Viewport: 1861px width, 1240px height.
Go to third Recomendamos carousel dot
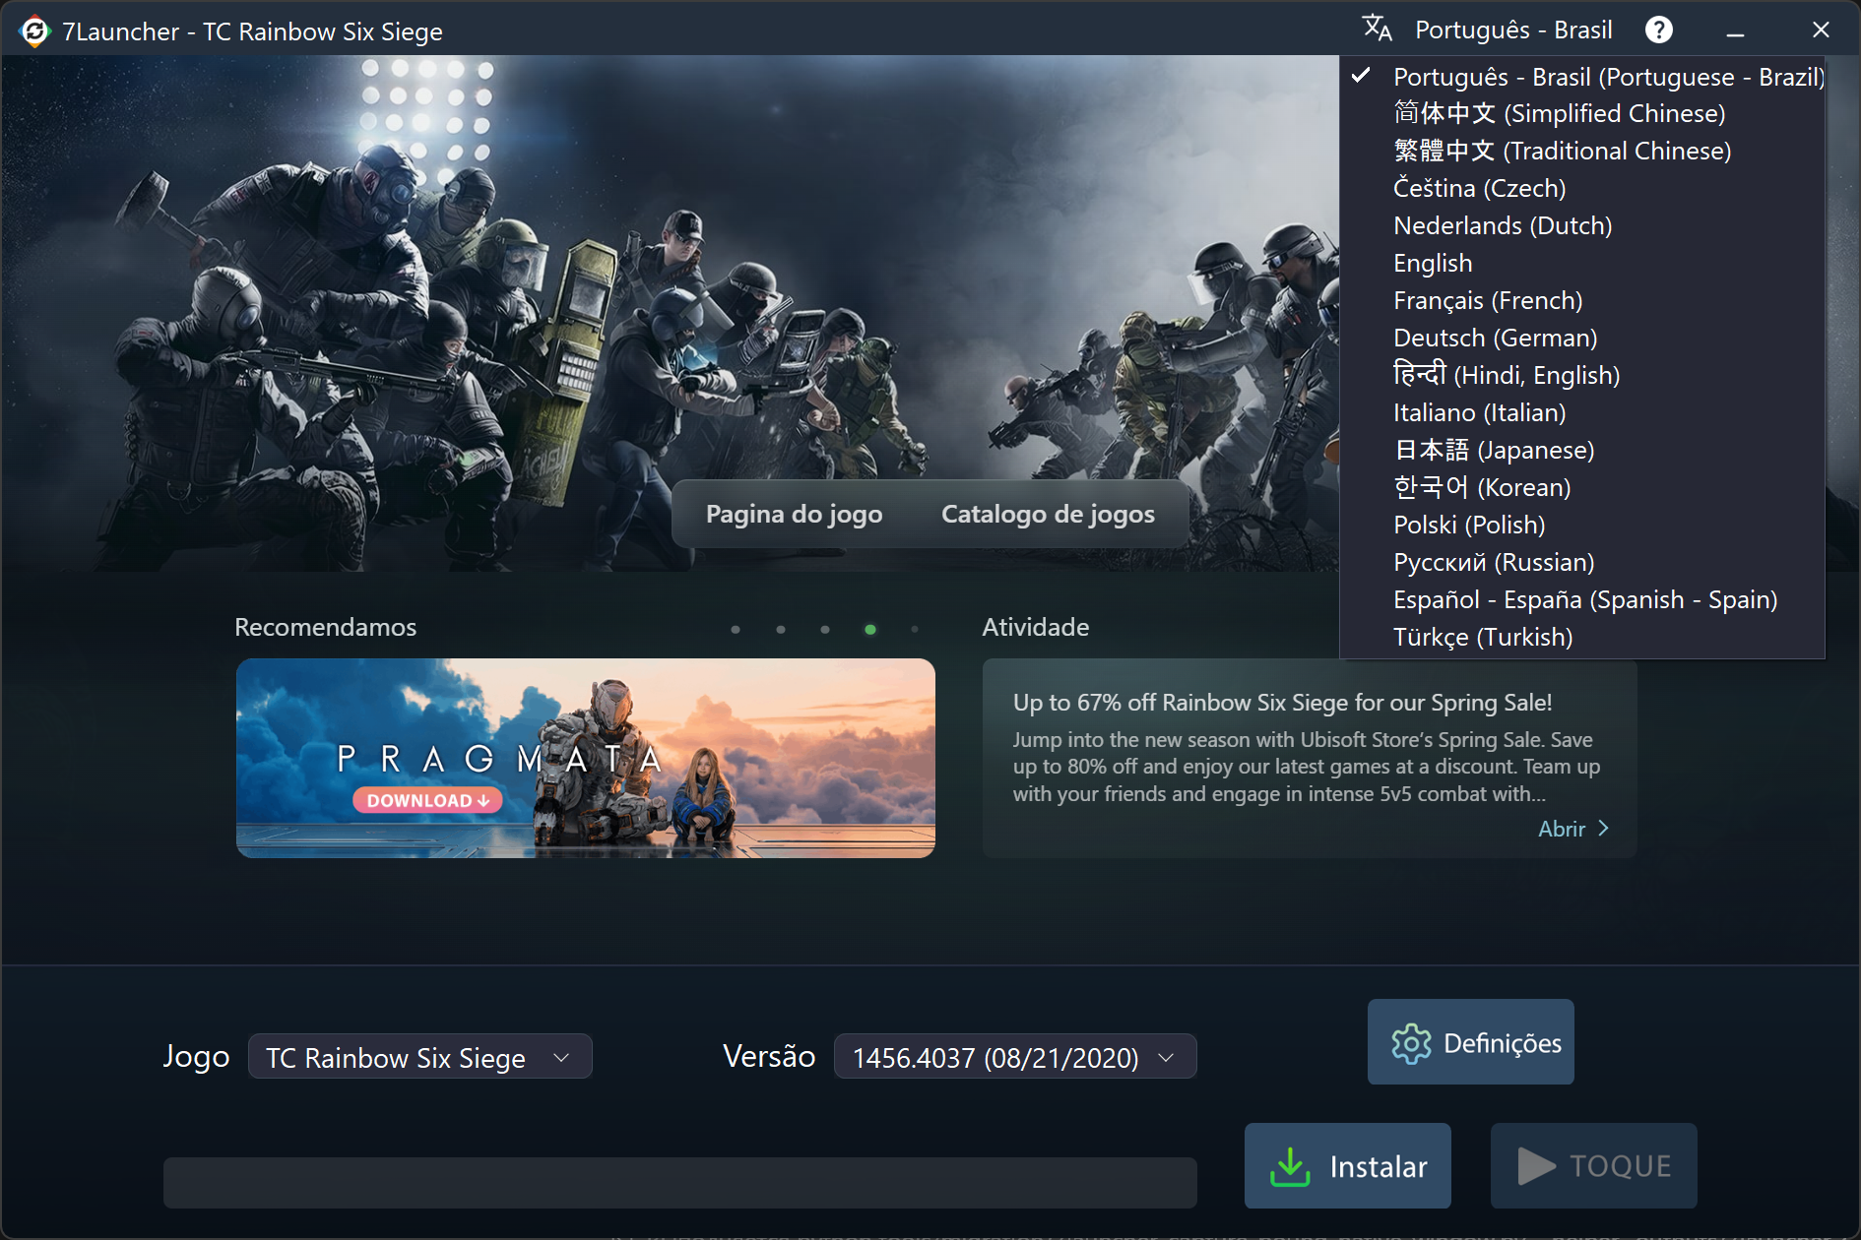(x=825, y=630)
